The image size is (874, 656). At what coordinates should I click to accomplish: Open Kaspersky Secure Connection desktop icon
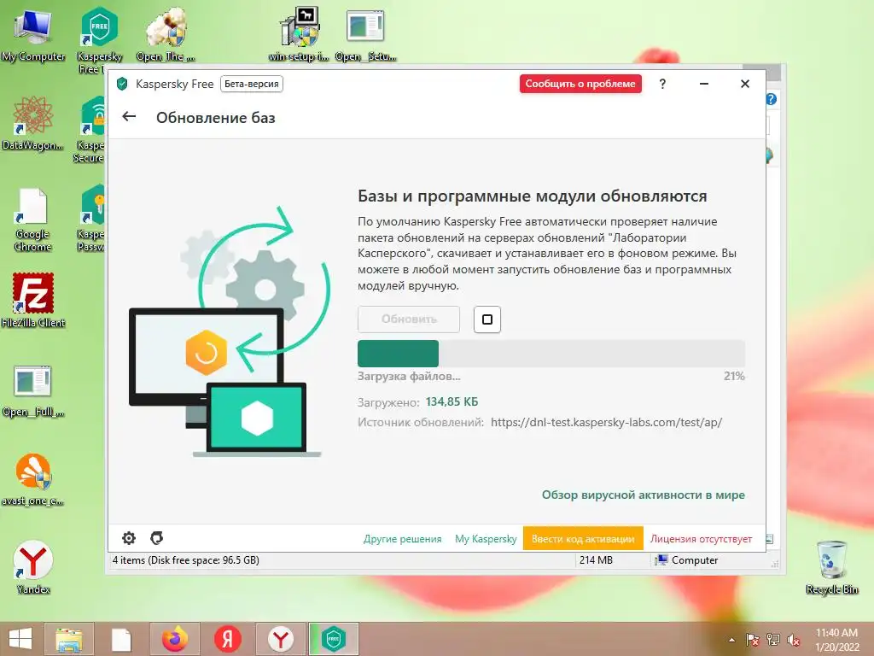pyautogui.click(x=91, y=130)
